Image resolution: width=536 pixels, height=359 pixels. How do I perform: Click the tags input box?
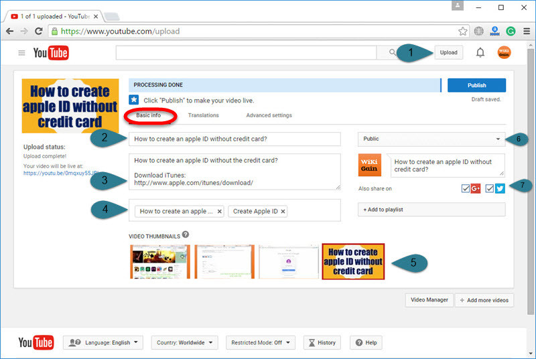click(x=234, y=210)
